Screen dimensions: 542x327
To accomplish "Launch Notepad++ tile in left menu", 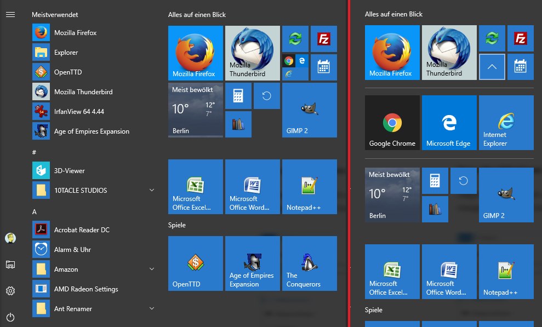I will (310, 187).
